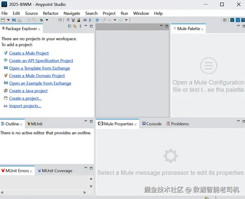Click the Last Edit Location arrow icon
Image resolution: width=245 pixels, height=199 pixels.
(104, 20)
